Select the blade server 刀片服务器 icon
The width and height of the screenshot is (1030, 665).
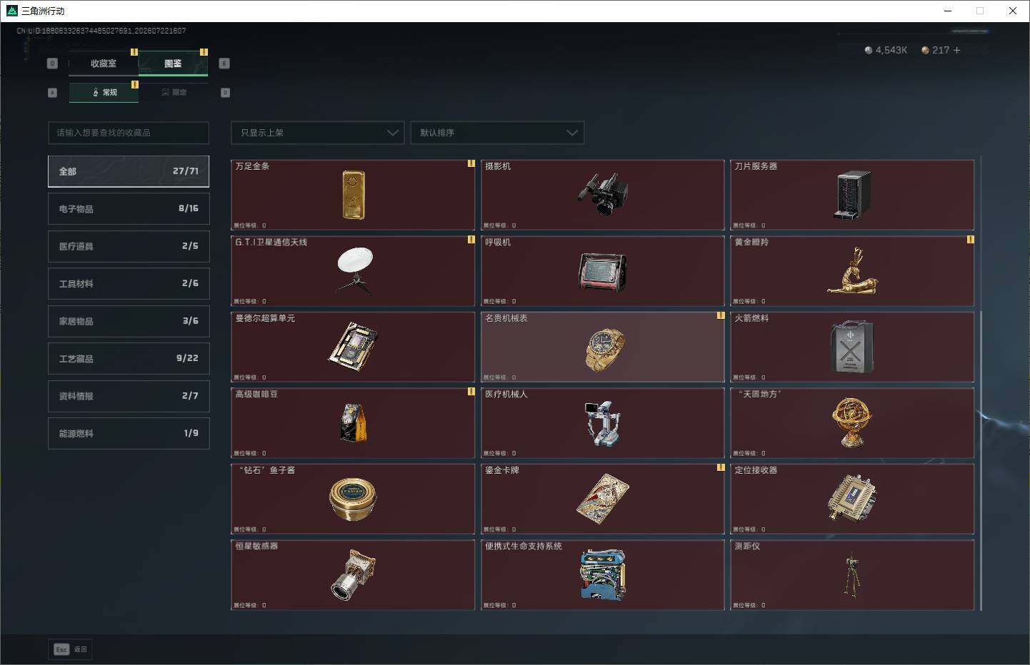click(x=853, y=195)
